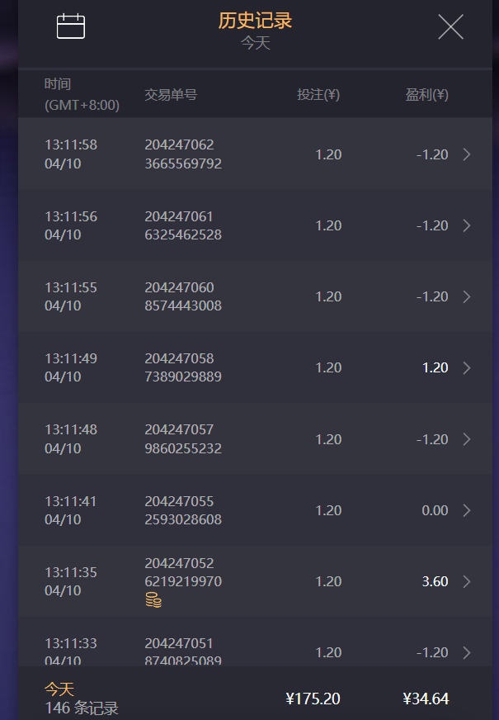Select transaction 204247058 7389029889 row
The image size is (499, 720).
(x=182, y=367)
